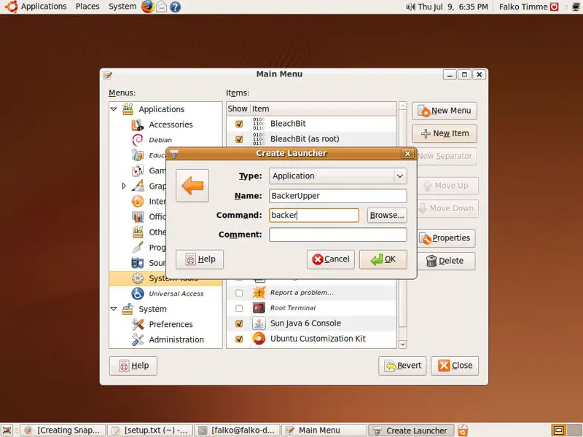583x437 pixels.
Task: Open the Places menu
Action: click(87, 7)
